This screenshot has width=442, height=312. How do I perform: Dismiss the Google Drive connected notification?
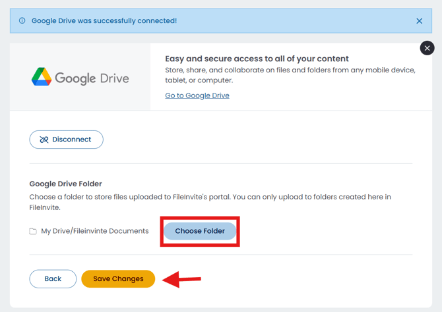pos(419,21)
